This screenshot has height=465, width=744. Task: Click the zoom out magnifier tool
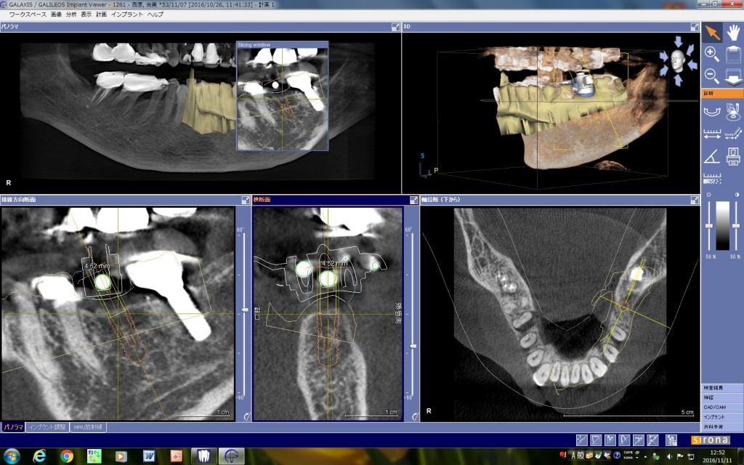[712, 76]
